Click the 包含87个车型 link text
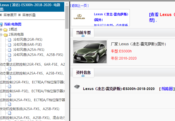 point(111,25)
